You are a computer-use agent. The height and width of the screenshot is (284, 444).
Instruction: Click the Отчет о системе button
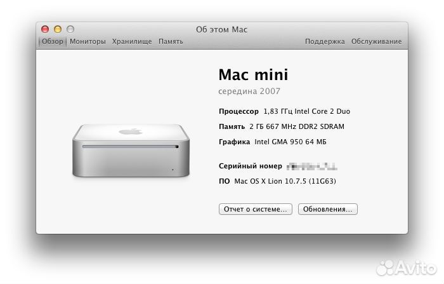click(256, 209)
